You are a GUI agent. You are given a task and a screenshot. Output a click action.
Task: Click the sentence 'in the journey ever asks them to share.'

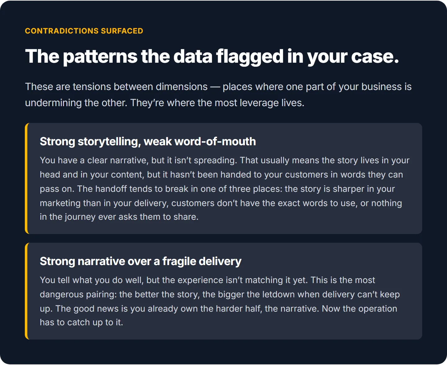(119, 217)
